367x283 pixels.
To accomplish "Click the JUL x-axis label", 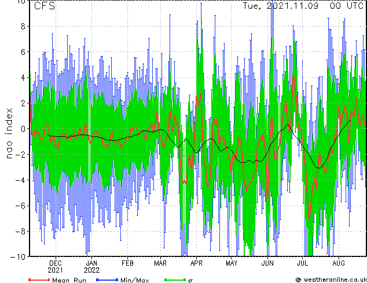I will pos(302,263).
